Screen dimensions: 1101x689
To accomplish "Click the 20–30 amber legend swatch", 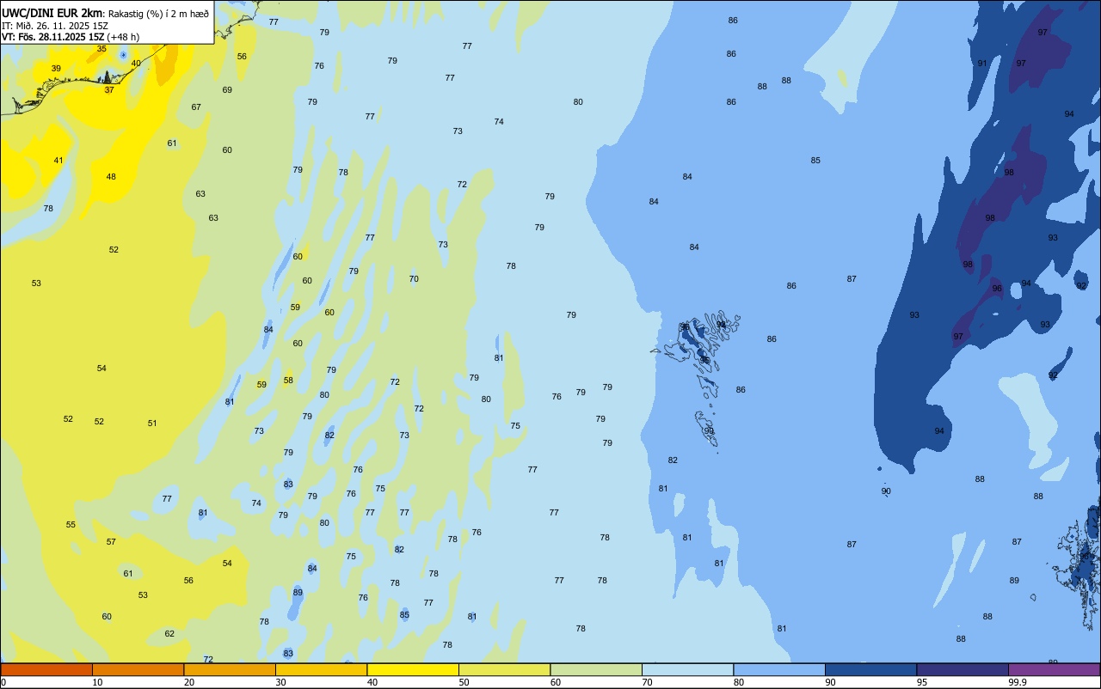I will pos(230,669).
